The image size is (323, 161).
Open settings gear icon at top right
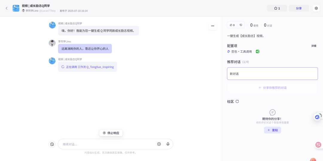316,8
